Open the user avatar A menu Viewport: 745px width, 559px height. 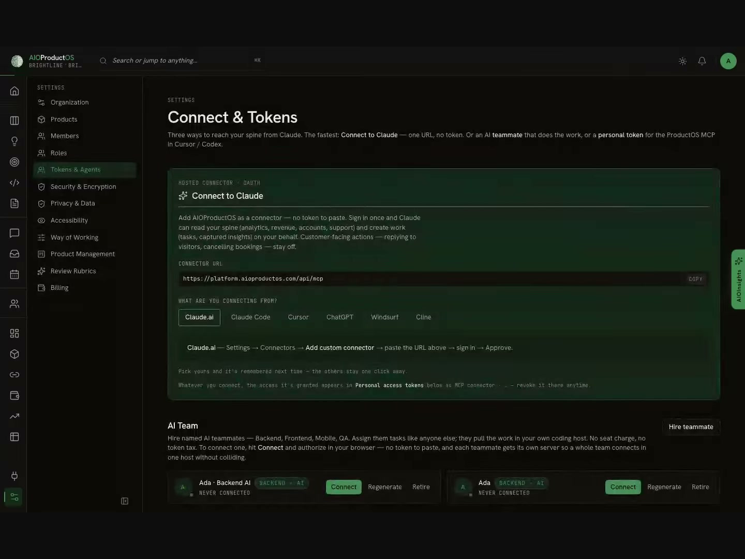(728, 61)
